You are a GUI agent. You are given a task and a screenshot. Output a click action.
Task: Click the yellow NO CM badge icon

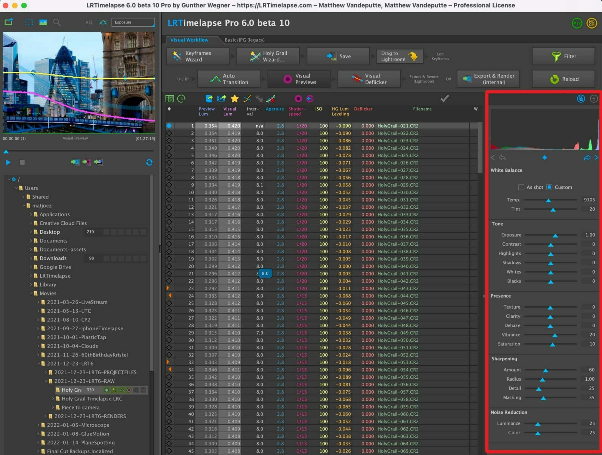(x=591, y=23)
